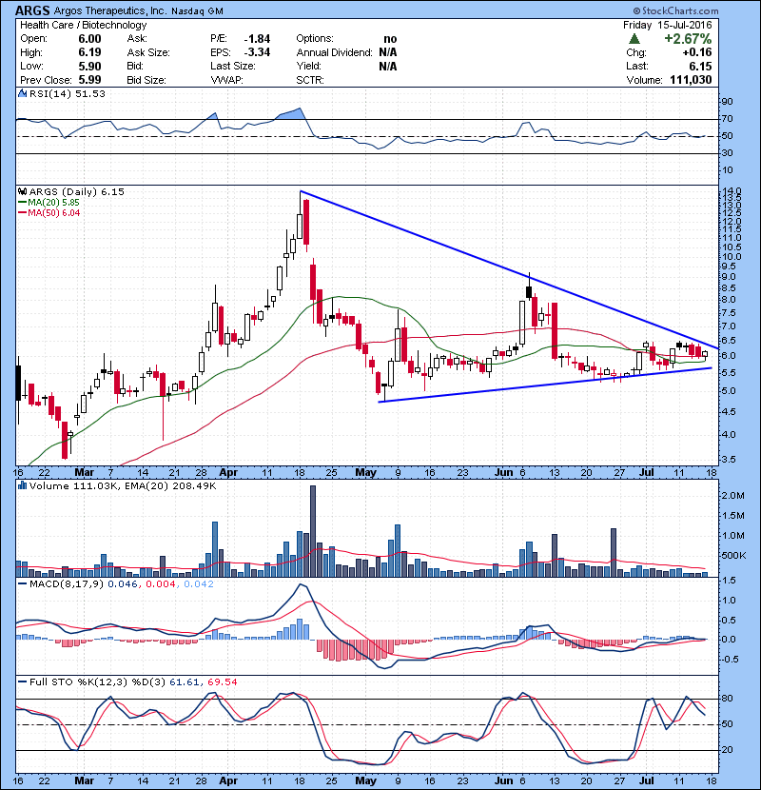This screenshot has width=761, height=790.
Task: Click the High value 6.19
Action: [x=89, y=52]
